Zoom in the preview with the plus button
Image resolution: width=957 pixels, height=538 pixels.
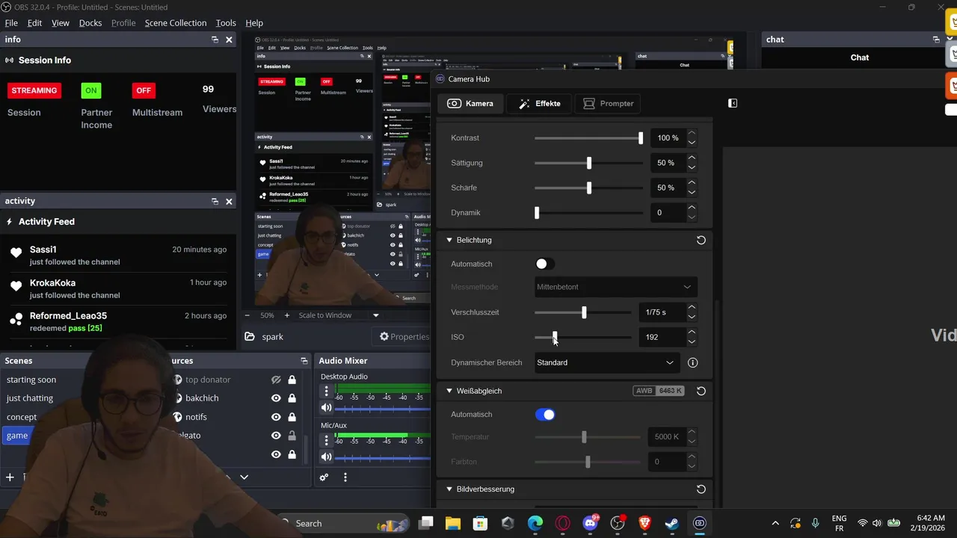coord(286,315)
